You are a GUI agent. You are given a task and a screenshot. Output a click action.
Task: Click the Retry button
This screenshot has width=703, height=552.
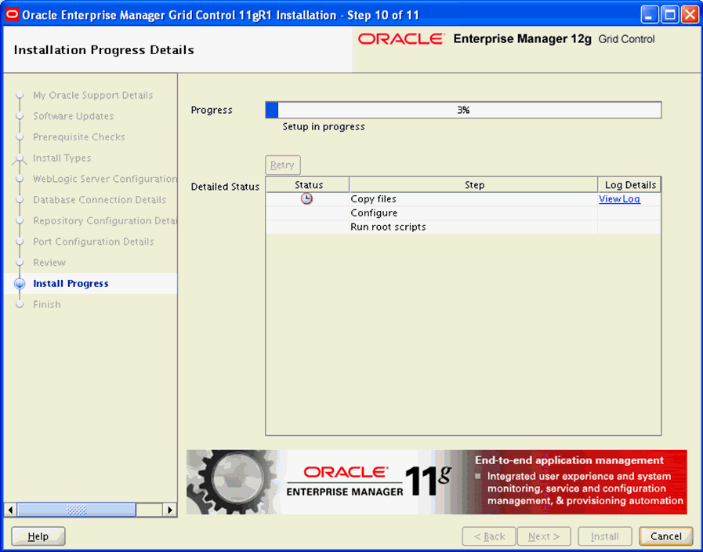tap(282, 165)
